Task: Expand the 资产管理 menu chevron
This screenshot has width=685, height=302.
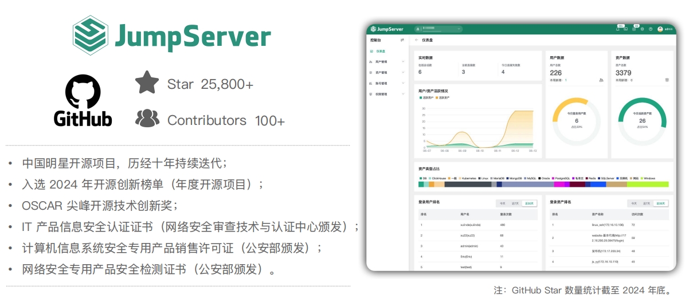Action: pos(403,73)
